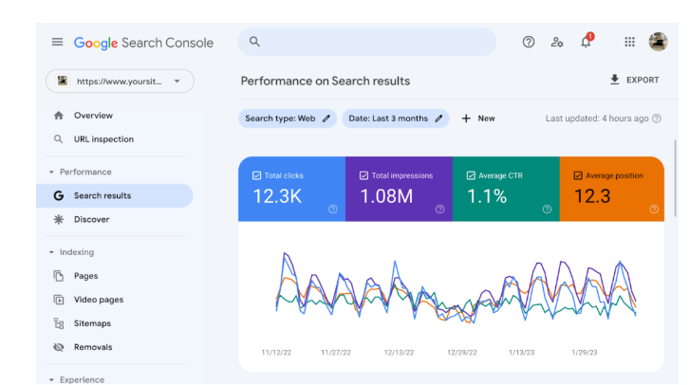This screenshot has height=385, width=690.
Task: Click the teal Average CTR card
Action: [x=506, y=189]
